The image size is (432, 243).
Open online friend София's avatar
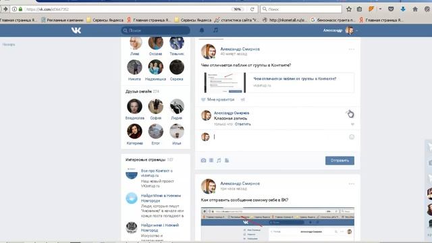(156, 107)
